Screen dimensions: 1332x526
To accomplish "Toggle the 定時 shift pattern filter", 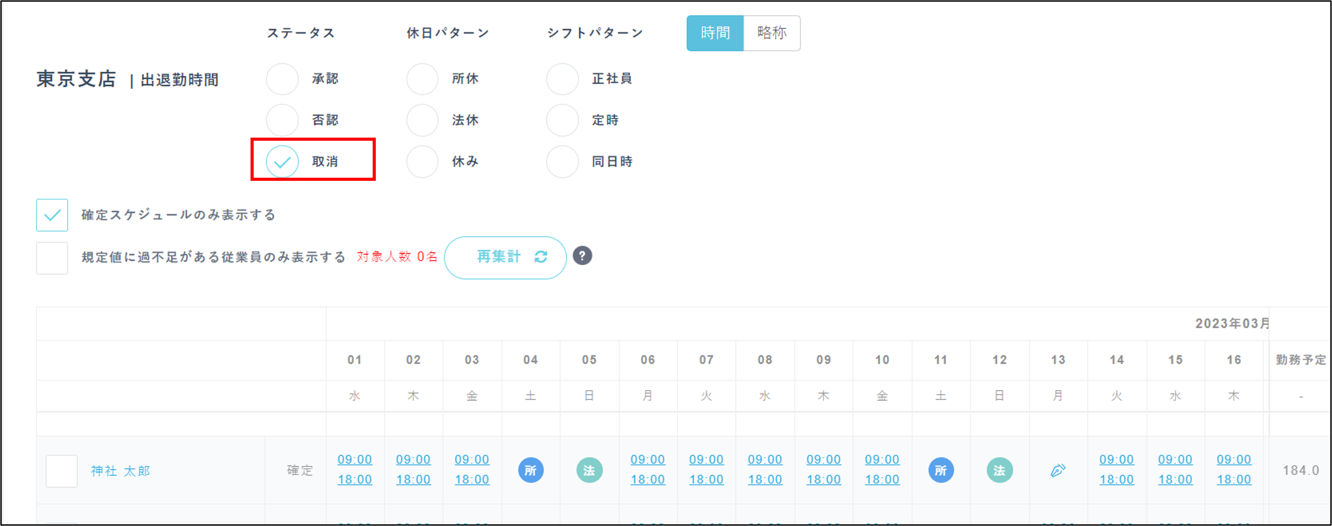I will tap(562, 120).
